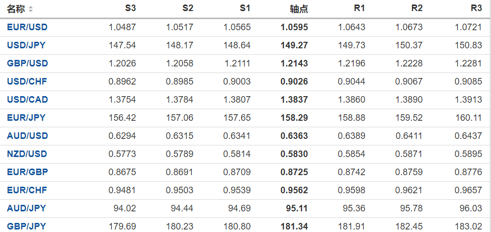Click the sort arrows next to 名称

(31, 9)
